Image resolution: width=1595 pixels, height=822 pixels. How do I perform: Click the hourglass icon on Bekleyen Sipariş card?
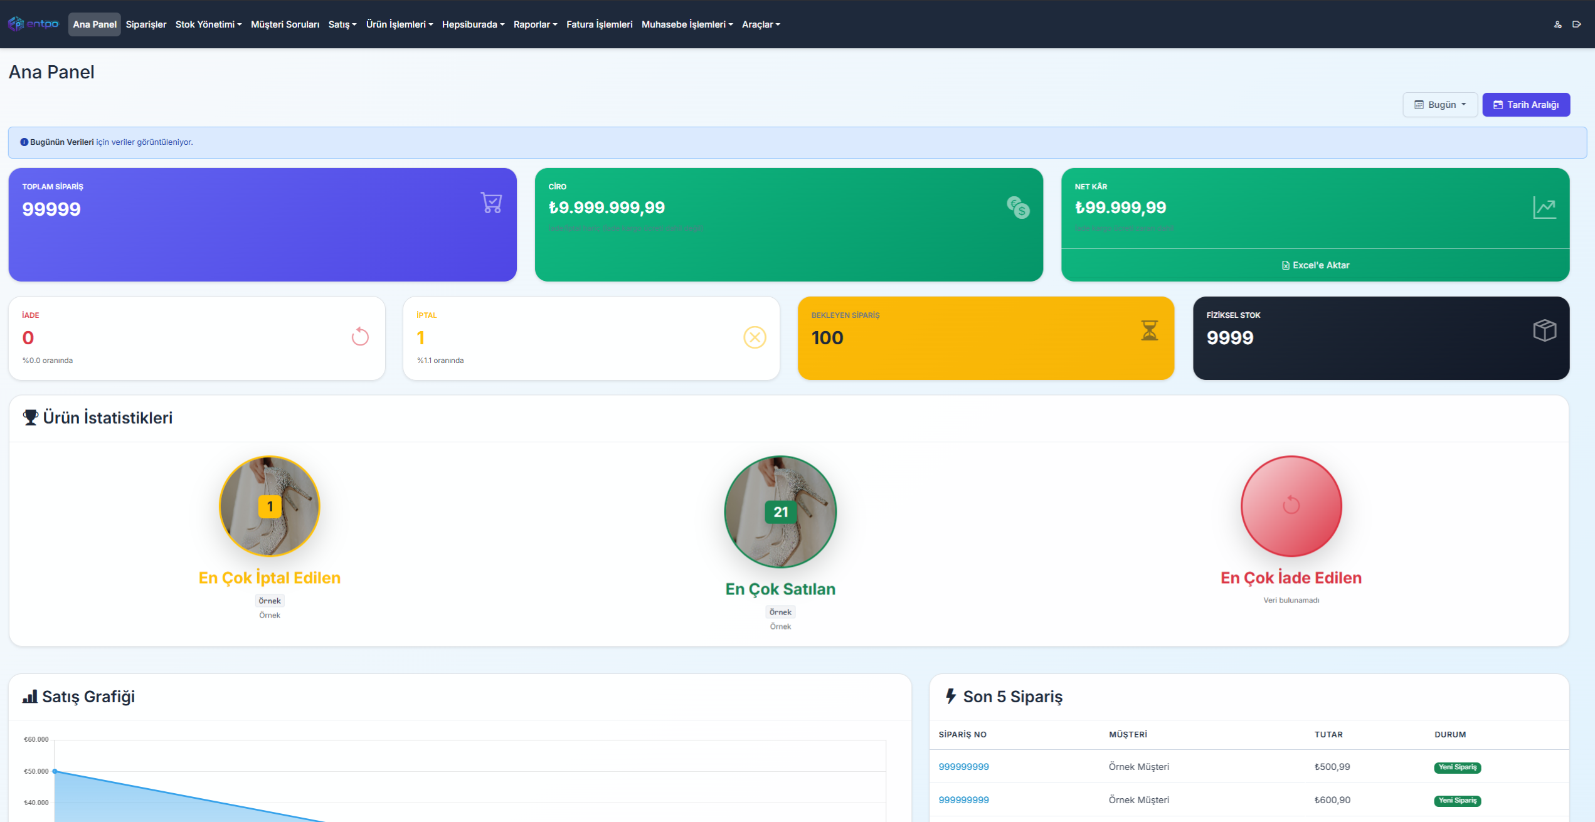pos(1149,330)
